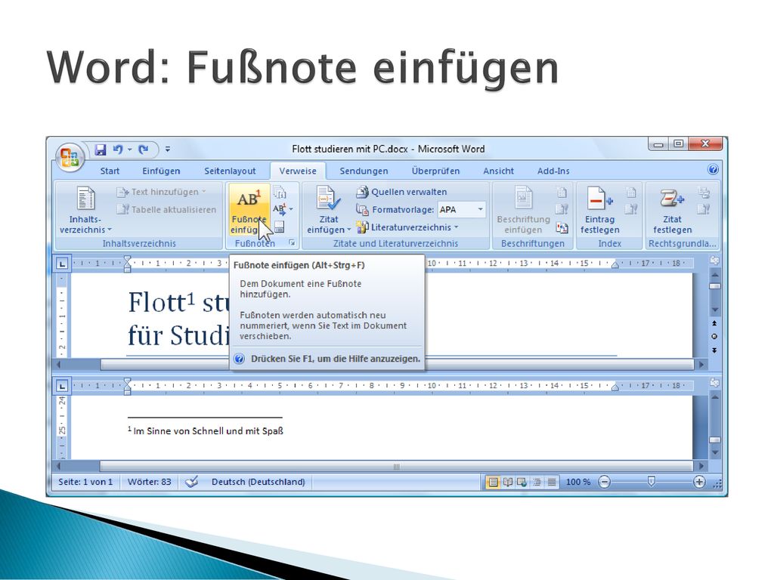
Task: Click zoom out minus button
Action: point(604,482)
